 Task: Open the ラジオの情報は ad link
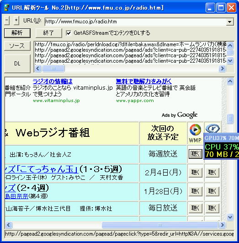[x=53, y=81]
